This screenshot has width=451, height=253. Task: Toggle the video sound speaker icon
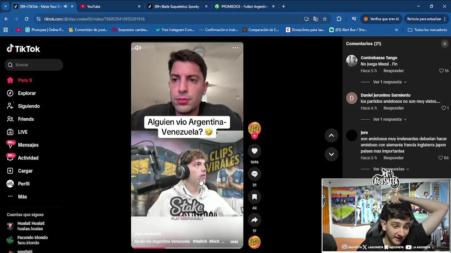coord(138,48)
